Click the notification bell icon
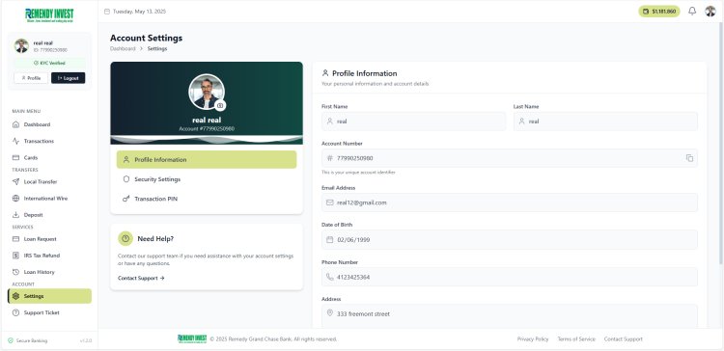 (x=692, y=11)
